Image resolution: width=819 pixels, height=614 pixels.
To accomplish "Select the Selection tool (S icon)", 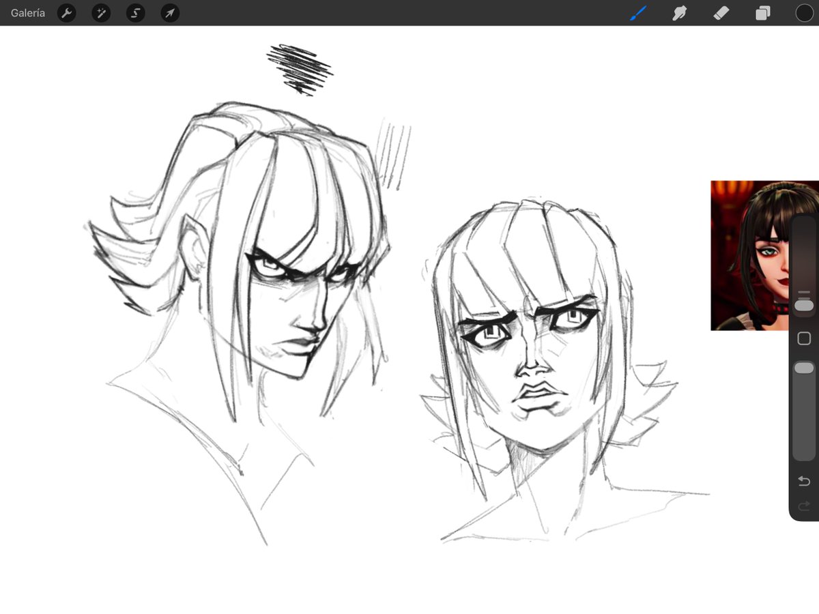I will click(x=135, y=13).
